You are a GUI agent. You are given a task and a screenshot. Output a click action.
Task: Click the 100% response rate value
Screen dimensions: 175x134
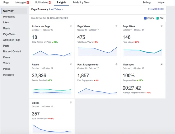tap(129, 76)
